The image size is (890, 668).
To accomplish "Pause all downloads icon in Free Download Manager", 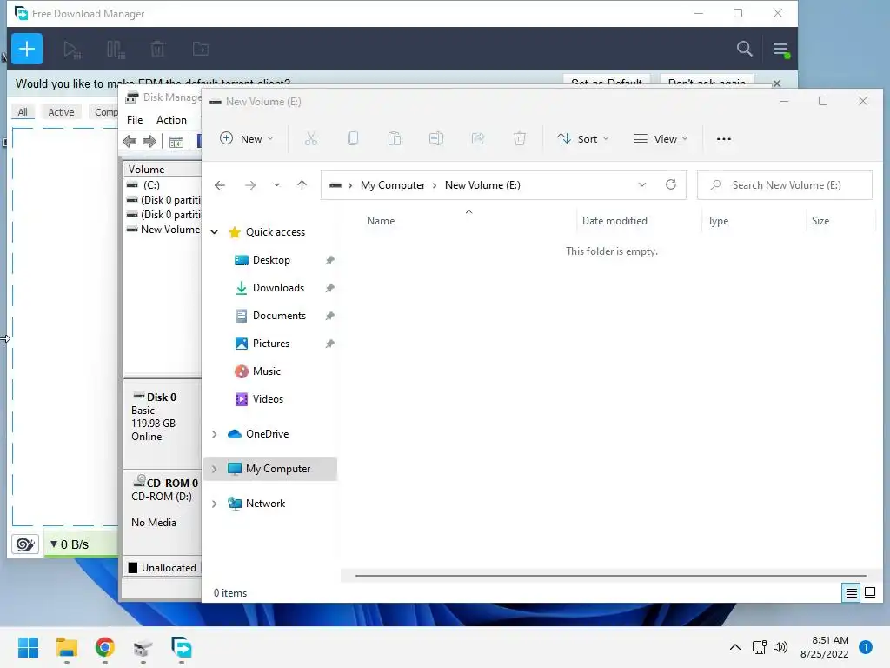I will click(x=116, y=50).
